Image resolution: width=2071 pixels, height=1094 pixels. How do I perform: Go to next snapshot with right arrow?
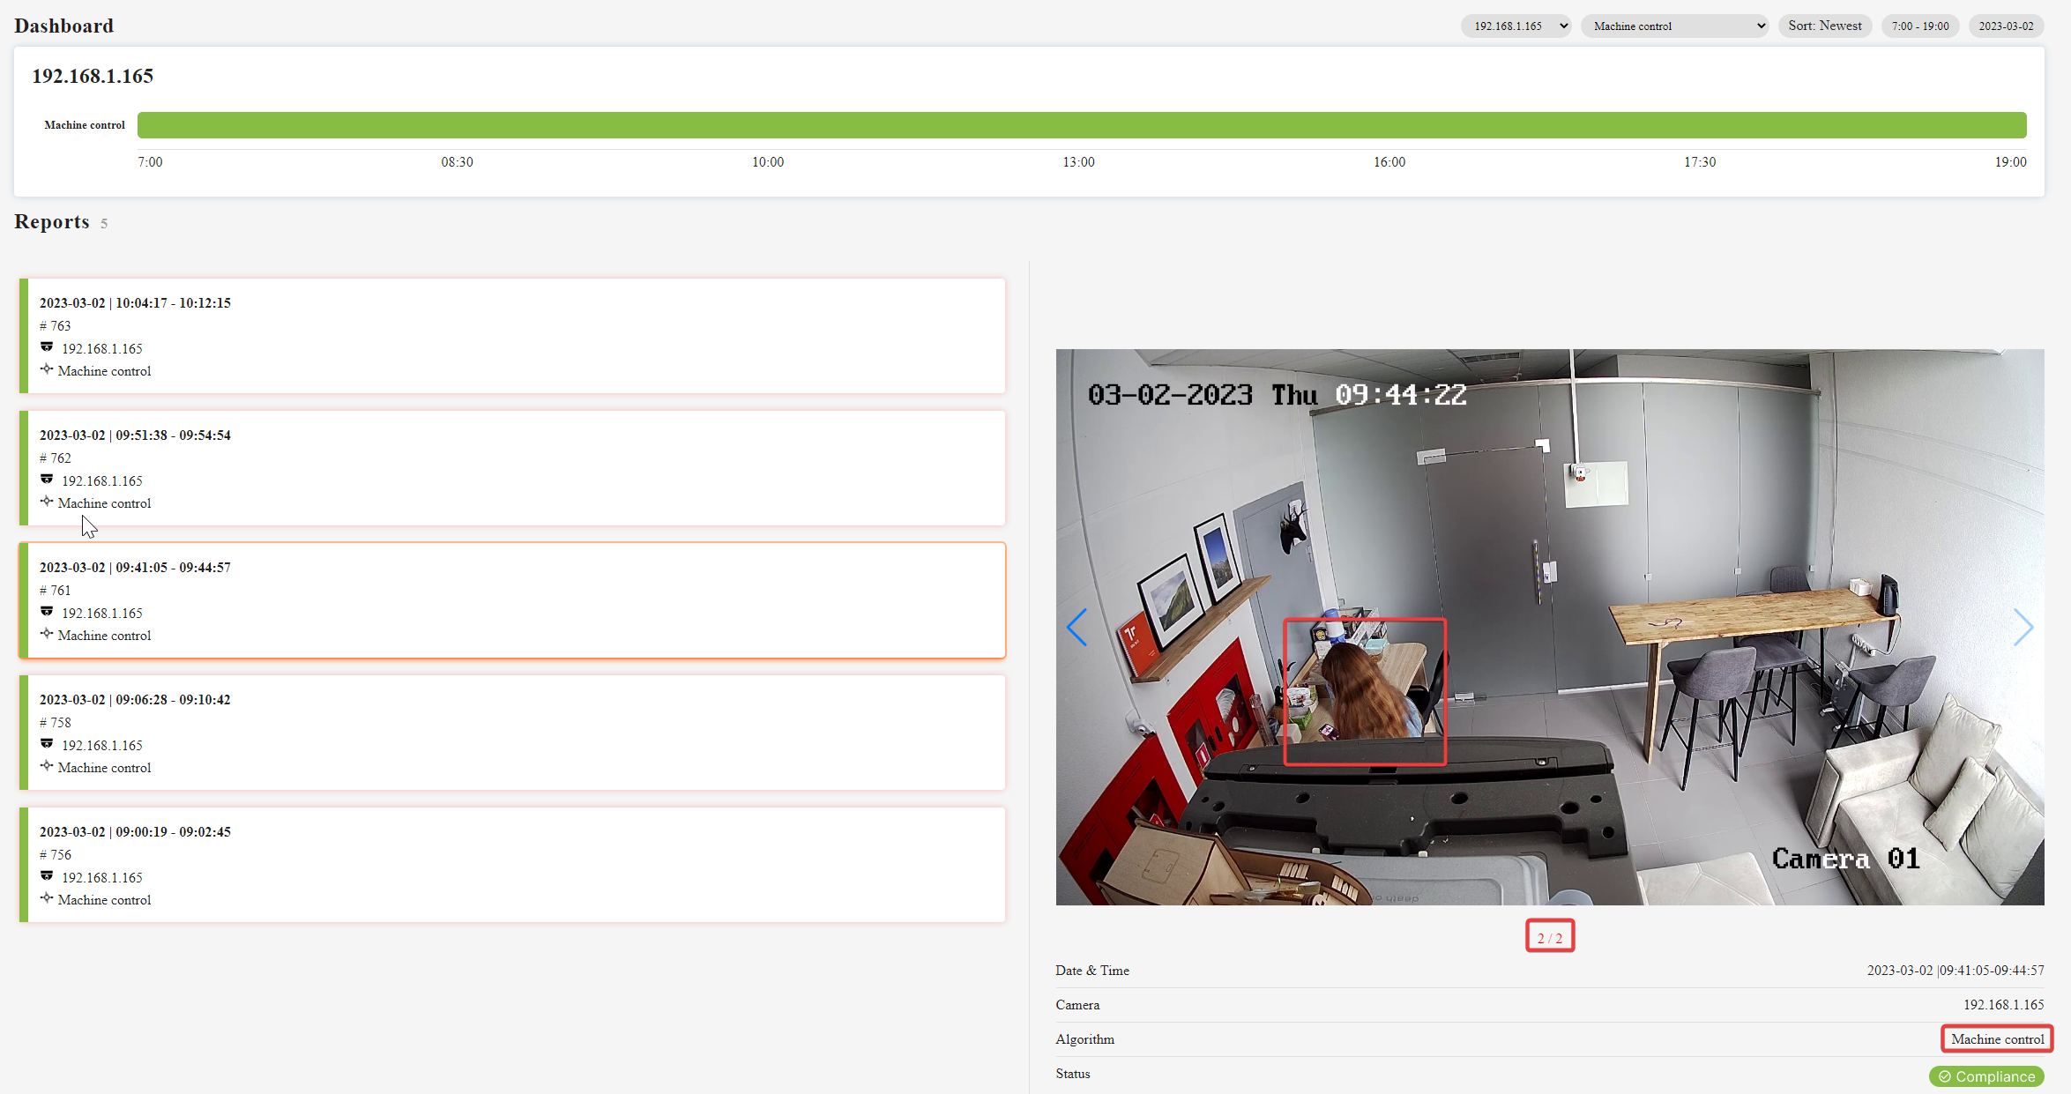(x=2023, y=627)
